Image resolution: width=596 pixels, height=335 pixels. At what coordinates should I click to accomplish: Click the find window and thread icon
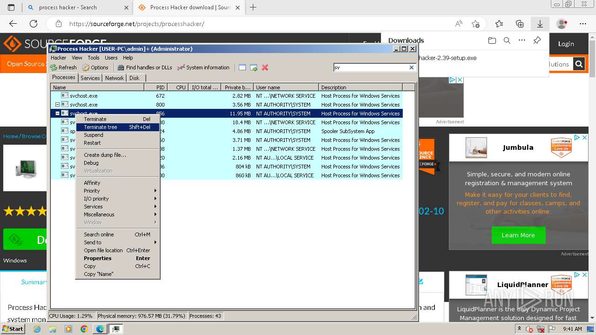254,67
